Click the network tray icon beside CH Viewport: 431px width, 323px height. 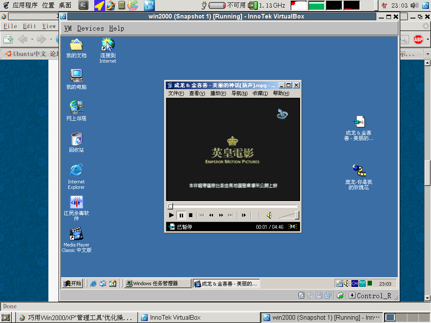pyautogui.click(x=362, y=283)
